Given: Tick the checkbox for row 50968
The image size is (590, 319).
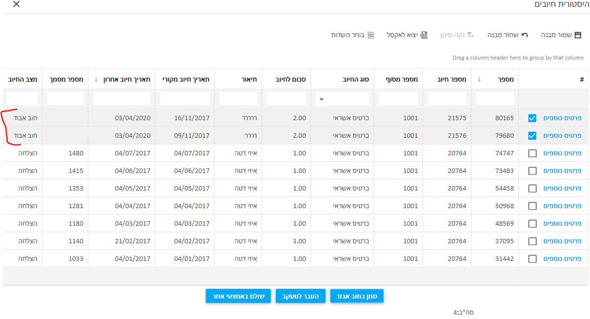Looking at the screenshot, I should tap(532, 206).
